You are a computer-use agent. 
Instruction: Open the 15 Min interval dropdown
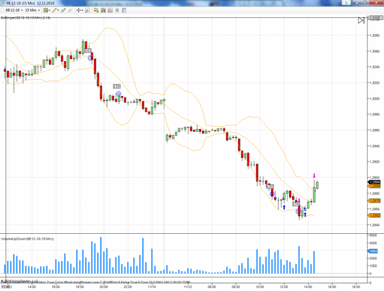click(33, 10)
